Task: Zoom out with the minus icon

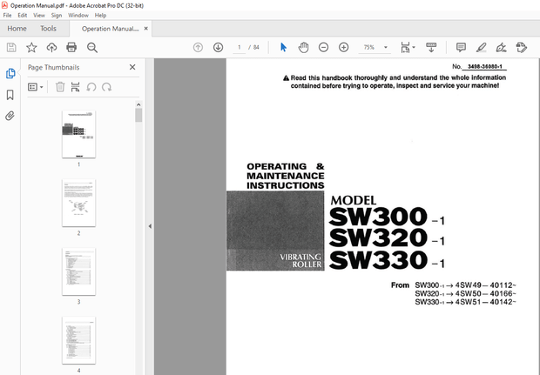Action: point(323,48)
